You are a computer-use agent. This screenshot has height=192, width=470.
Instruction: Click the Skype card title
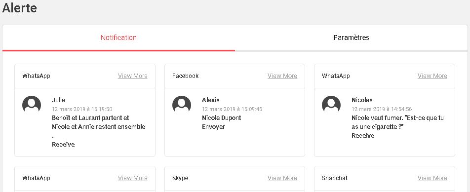(180, 178)
